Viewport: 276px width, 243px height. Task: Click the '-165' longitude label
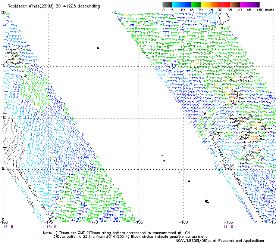138,222
